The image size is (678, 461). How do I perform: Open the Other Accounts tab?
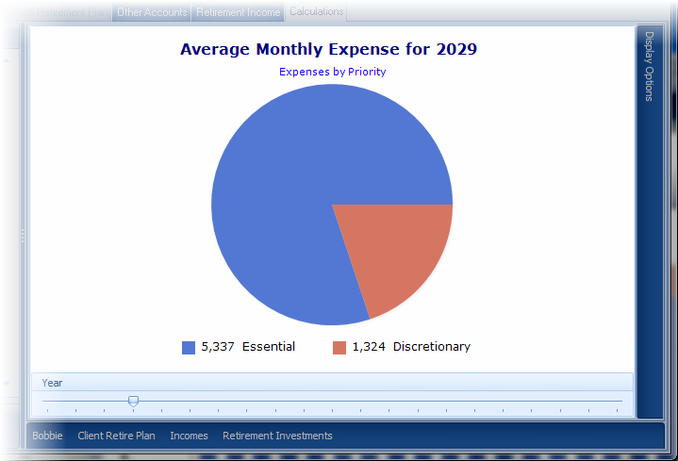152,12
